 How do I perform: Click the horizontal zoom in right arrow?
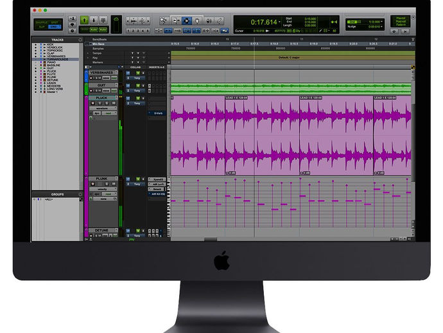(148, 21)
